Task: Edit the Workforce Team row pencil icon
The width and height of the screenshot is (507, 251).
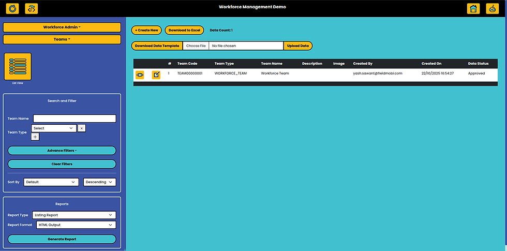Action: 156,75
